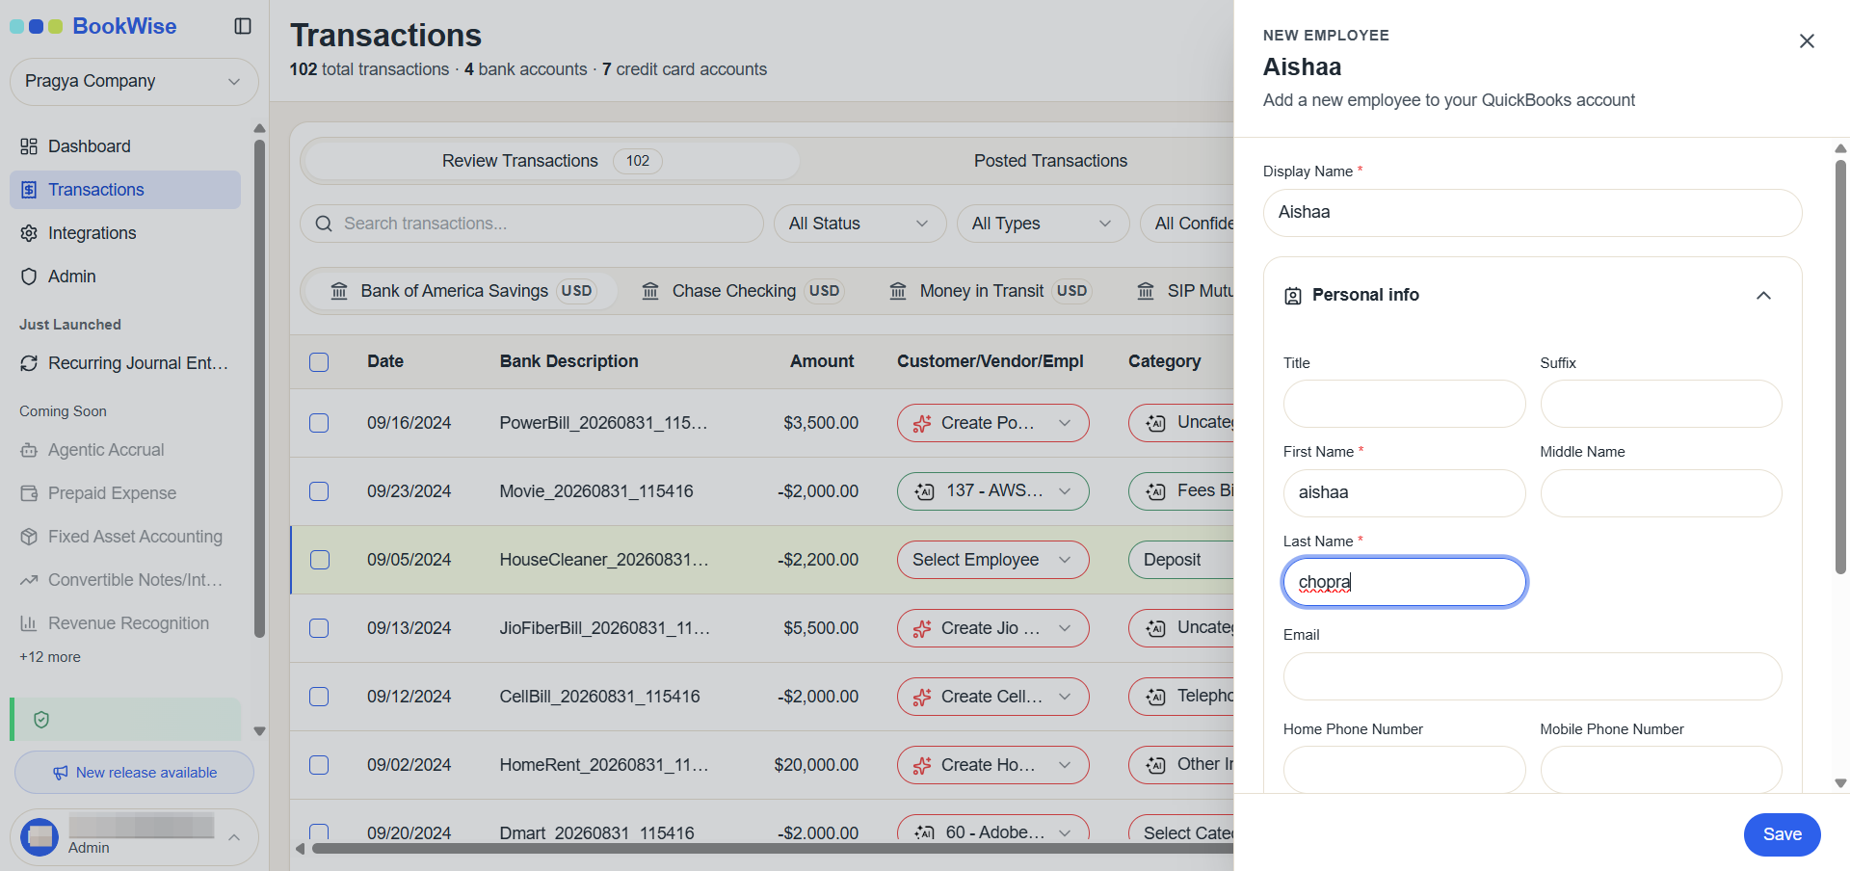The image size is (1850, 871).
Task: Click the Agentic Accrual icon
Action: 29,450
